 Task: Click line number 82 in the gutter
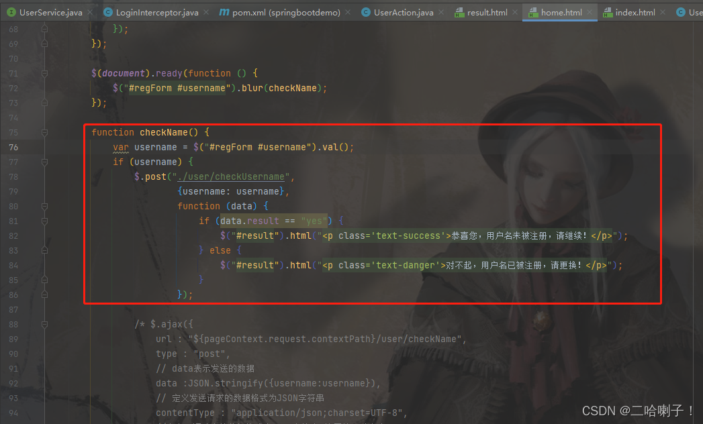click(13, 235)
